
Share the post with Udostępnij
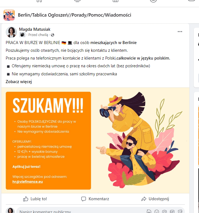[155, 199]
